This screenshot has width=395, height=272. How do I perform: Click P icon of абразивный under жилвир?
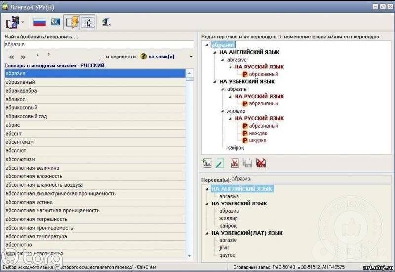pos(245,126)
